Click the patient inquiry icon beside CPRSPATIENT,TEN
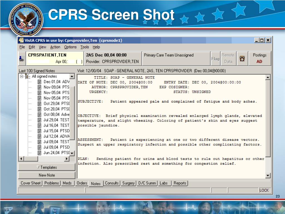The height and width of the screenshot is (214, 285). 22,59
